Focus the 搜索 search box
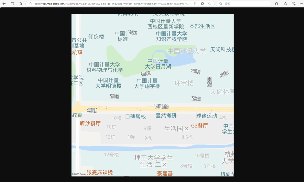The height and width of the screenshot is (182, 304). 245,4
